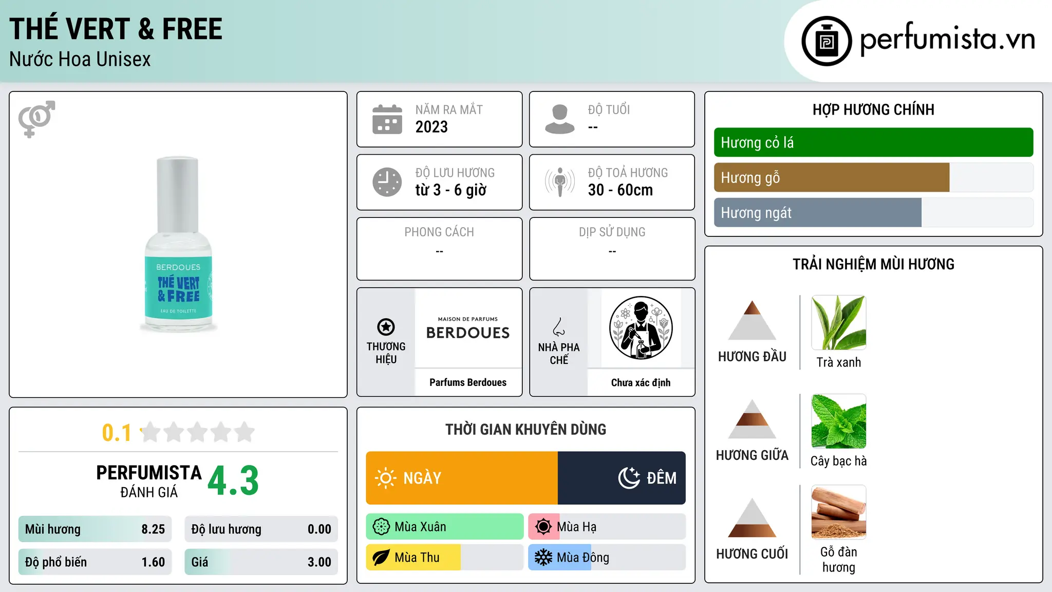Viewport: 1052px width, 592px height.
Task: Click the perfumer silhouette avatar
Action: [x=641, y=328]
